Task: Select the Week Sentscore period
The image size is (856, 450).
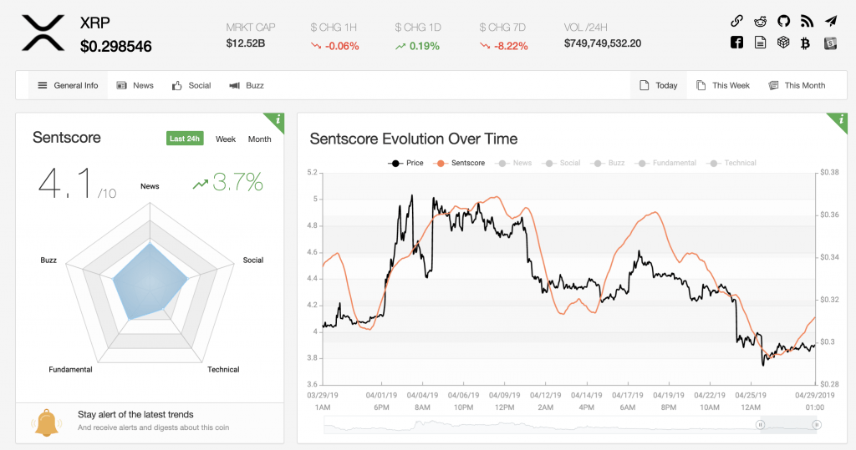Action: [x=226, y=139]
